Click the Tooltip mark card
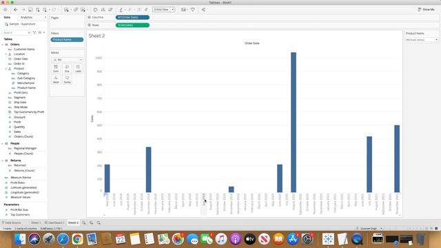The height and width of the screenshot is (248, 441). click(x=67, y=80)
